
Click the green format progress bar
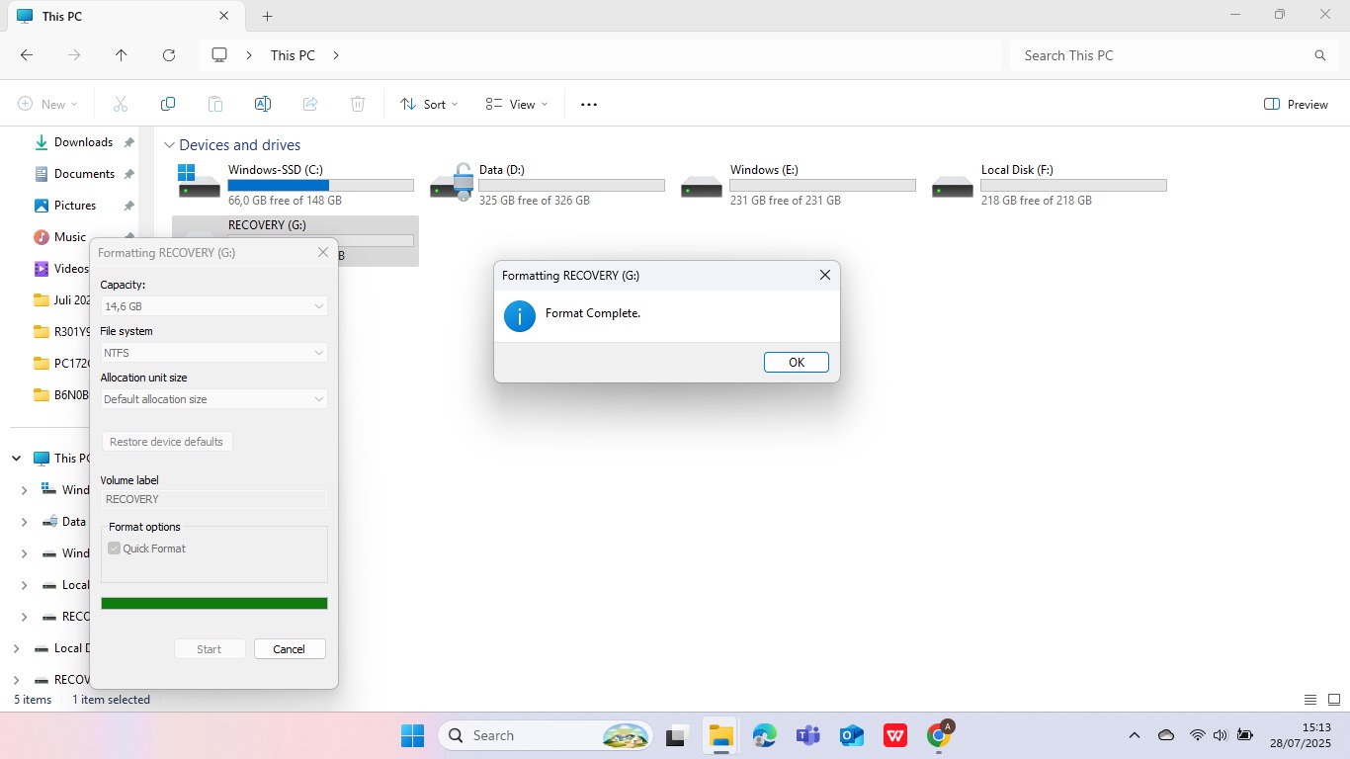pyautogui.click(x=213, y=604)
